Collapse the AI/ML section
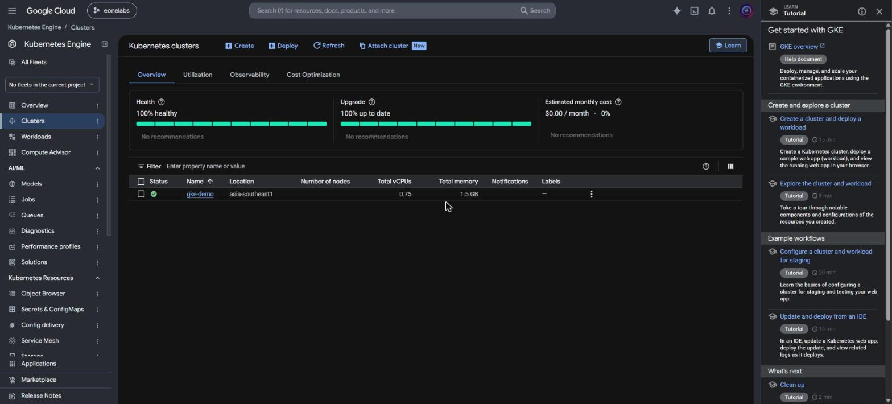 [97, 168]
